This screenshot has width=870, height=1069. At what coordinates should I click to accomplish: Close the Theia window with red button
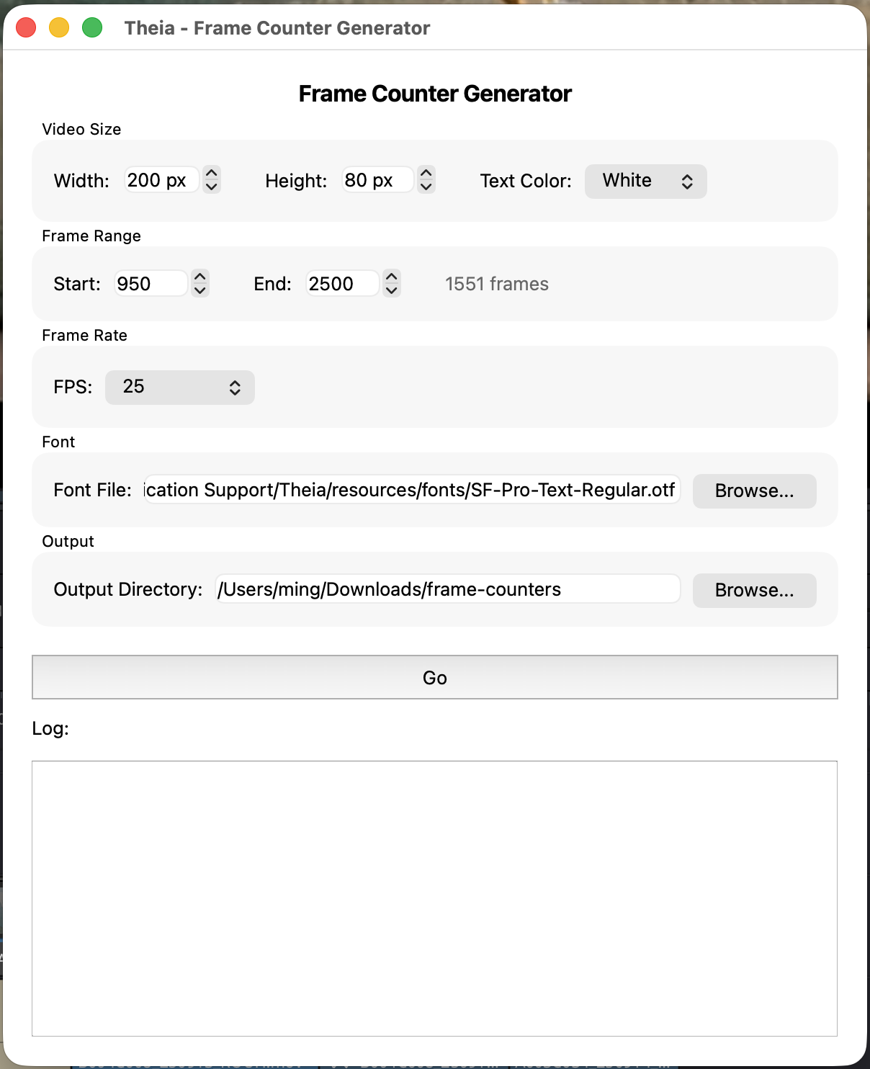tap(27, 28)
